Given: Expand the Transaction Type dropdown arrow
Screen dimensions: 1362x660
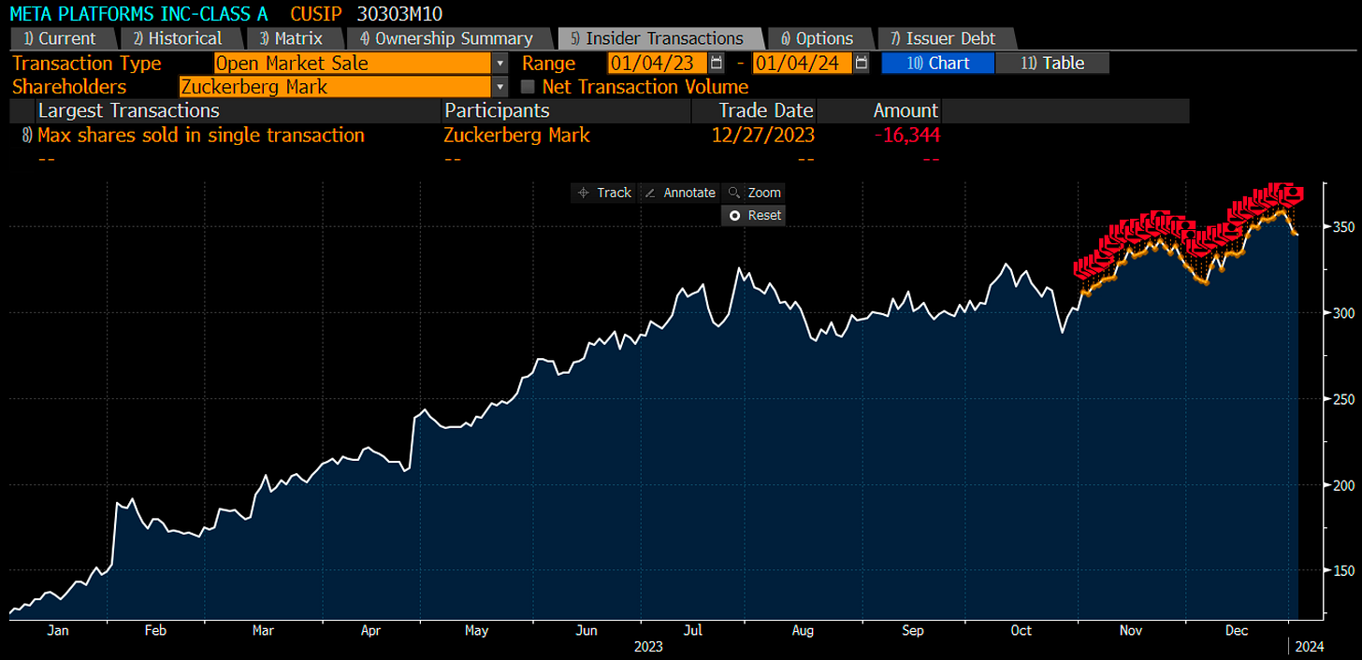Looking at the screenshot, I should 500,64.
